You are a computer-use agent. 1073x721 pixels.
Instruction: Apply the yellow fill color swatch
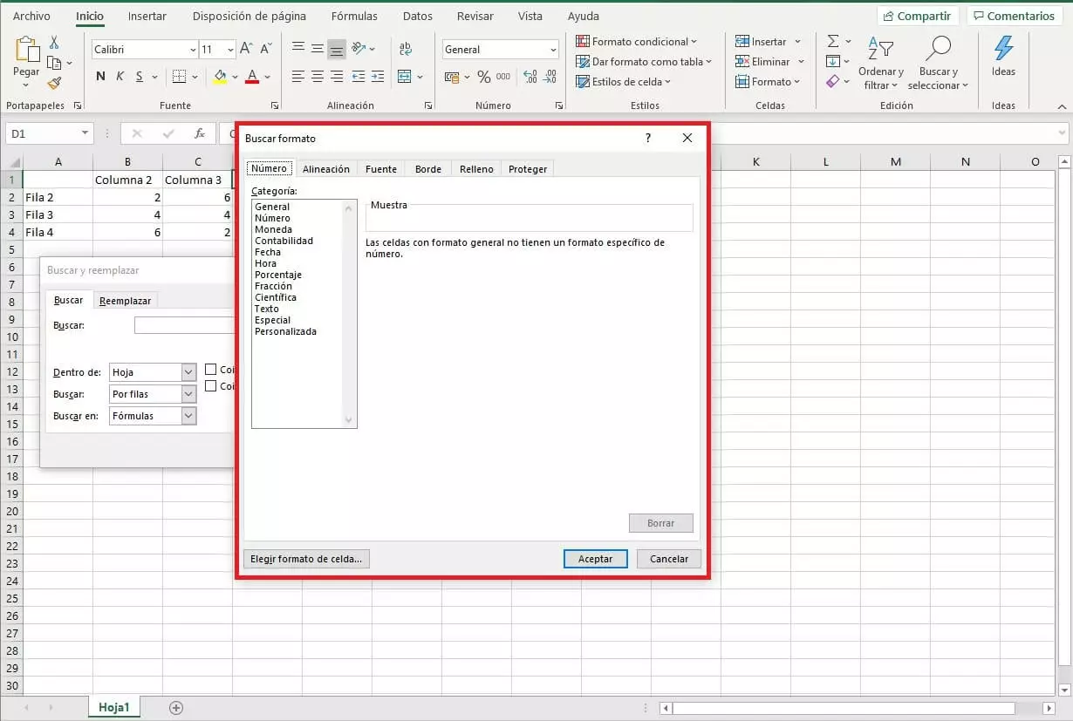point(220,77)
